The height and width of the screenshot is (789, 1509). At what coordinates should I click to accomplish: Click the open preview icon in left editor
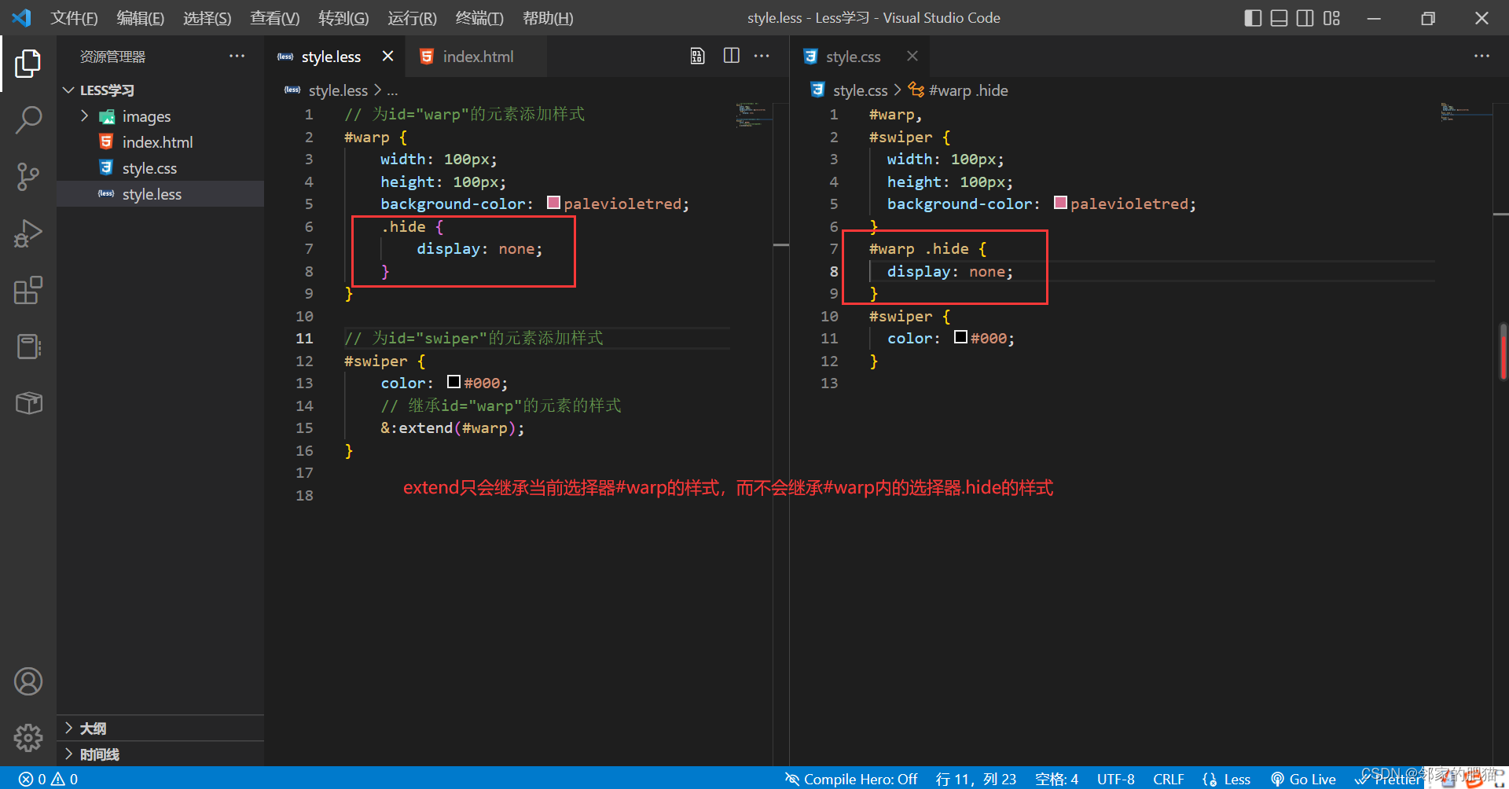(697, 56)
